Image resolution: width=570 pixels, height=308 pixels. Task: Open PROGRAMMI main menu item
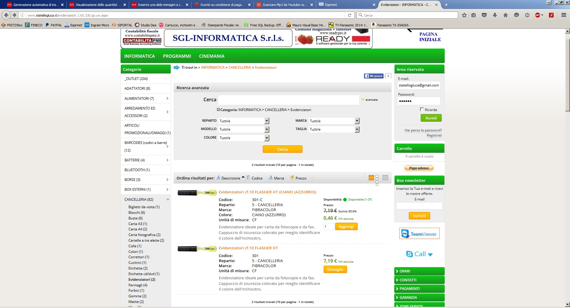tap(177, 56)
